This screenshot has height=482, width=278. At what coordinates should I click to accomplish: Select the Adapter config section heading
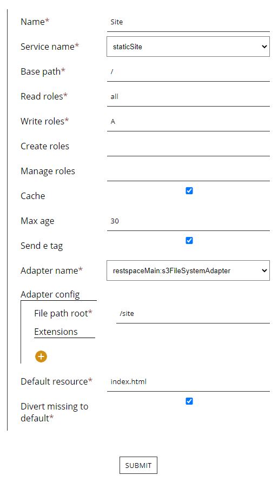50,294
